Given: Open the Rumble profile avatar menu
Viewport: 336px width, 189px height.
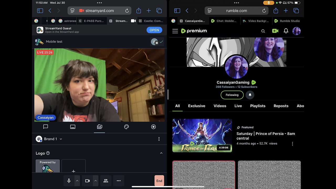Looking at the screenshot, I should coord(296,31).
